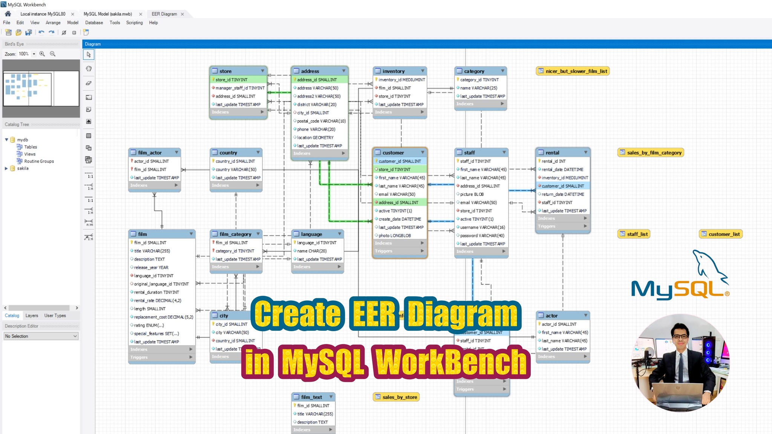Choose the n:m relationship tool
Viewport: 772px width, 434px height.
[x=89, y=223]
